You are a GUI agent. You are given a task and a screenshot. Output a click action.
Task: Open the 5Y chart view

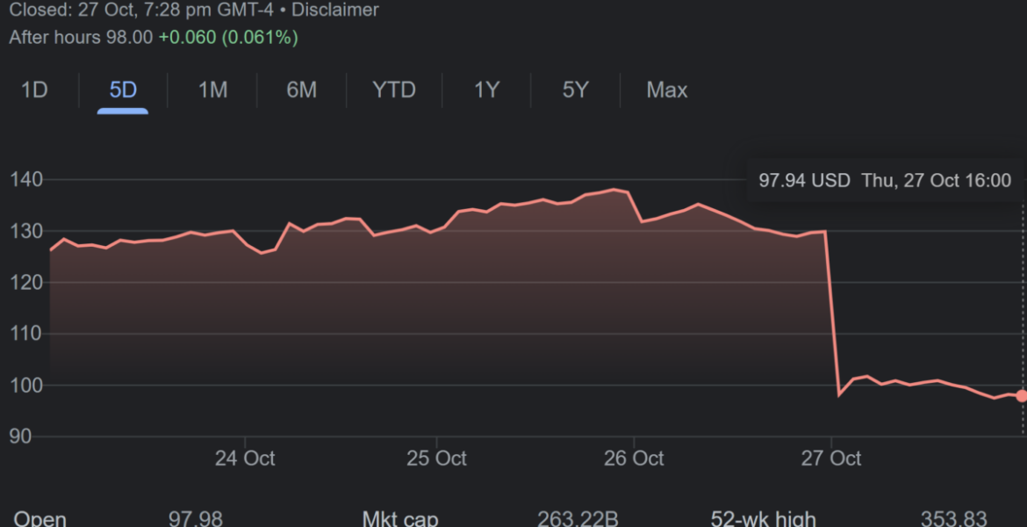point(575,90)
